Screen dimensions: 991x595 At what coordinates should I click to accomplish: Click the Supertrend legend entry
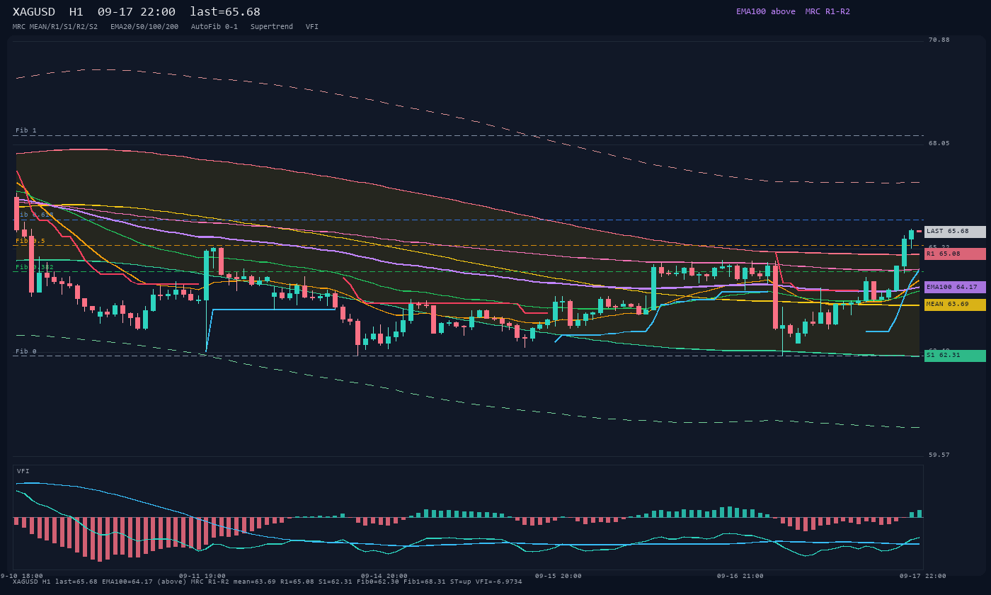click(x=272, y=27)
